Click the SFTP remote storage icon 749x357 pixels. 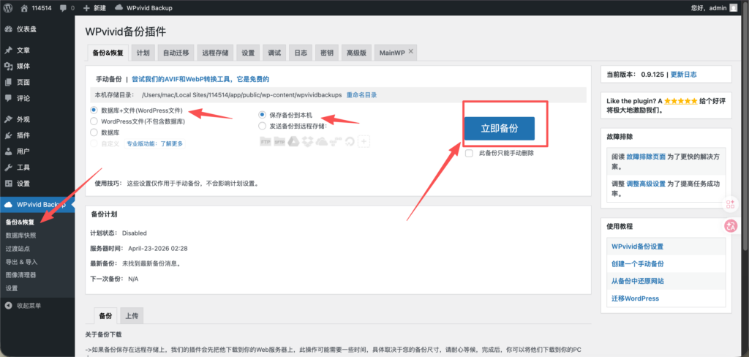(x=279, y=141)
